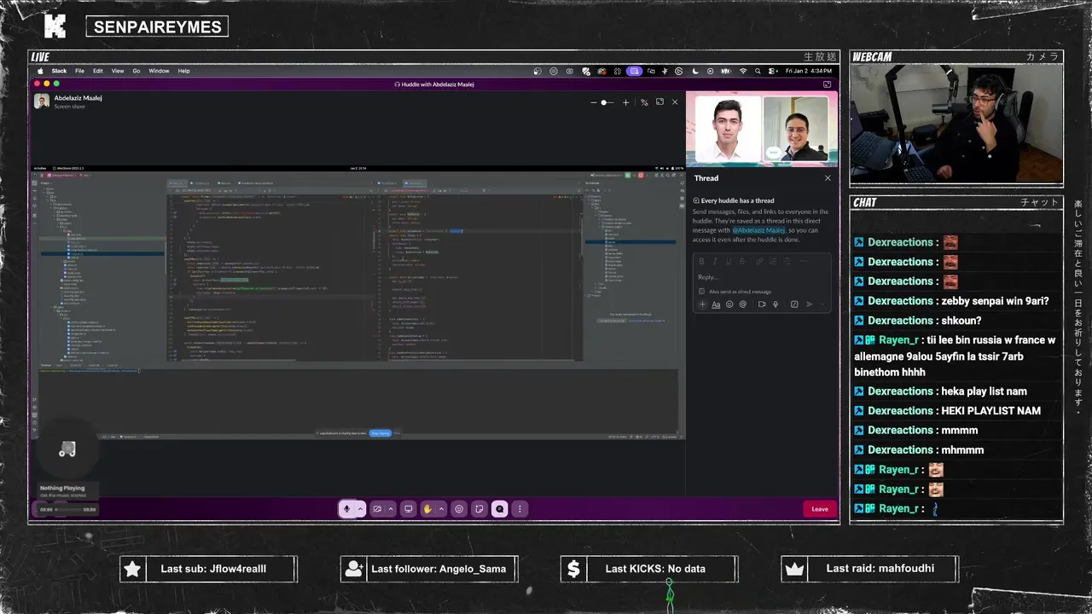
Task: Select chat message HEKI PLAYLIST NAM
Action: pos(990,411)
